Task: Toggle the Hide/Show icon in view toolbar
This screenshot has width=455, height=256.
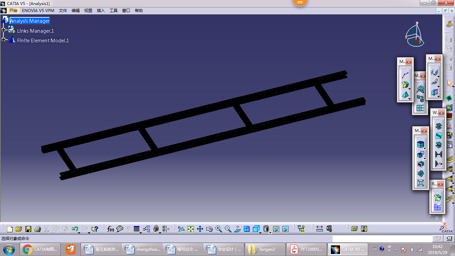Action: coord(276,229)
